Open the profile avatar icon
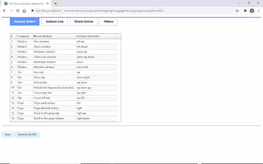This screenshot has width=263, height=164. pyautogui.click(x=252, y=11)
